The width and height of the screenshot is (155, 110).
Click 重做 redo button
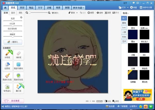83,13
